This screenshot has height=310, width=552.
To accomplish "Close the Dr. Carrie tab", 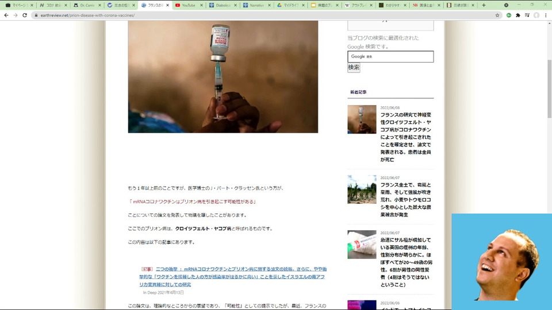I will [99, 5].
